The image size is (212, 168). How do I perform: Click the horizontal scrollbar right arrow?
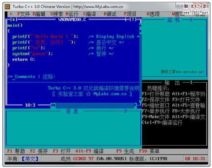pos(135,105)
